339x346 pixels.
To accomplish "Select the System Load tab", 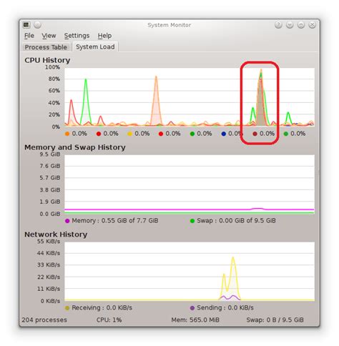I will pyautogui.click(x=95, y=46).
